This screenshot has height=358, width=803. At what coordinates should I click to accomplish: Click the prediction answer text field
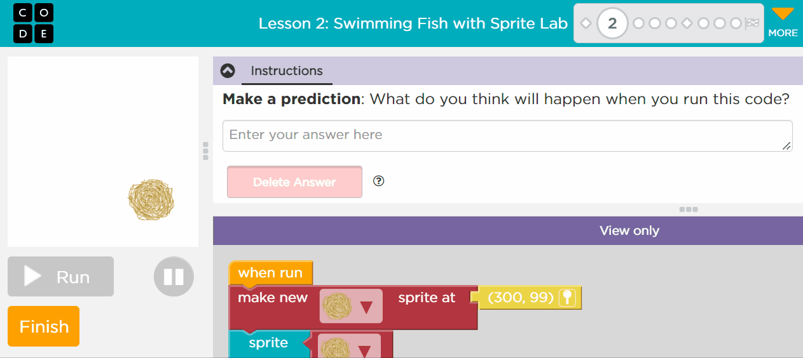click(507, 136)
